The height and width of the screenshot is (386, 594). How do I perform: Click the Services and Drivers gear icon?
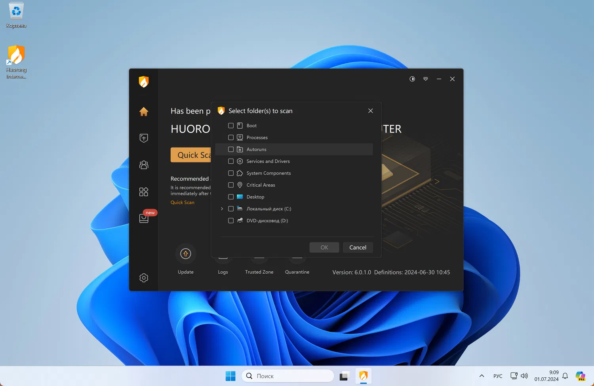pos(240,161)
